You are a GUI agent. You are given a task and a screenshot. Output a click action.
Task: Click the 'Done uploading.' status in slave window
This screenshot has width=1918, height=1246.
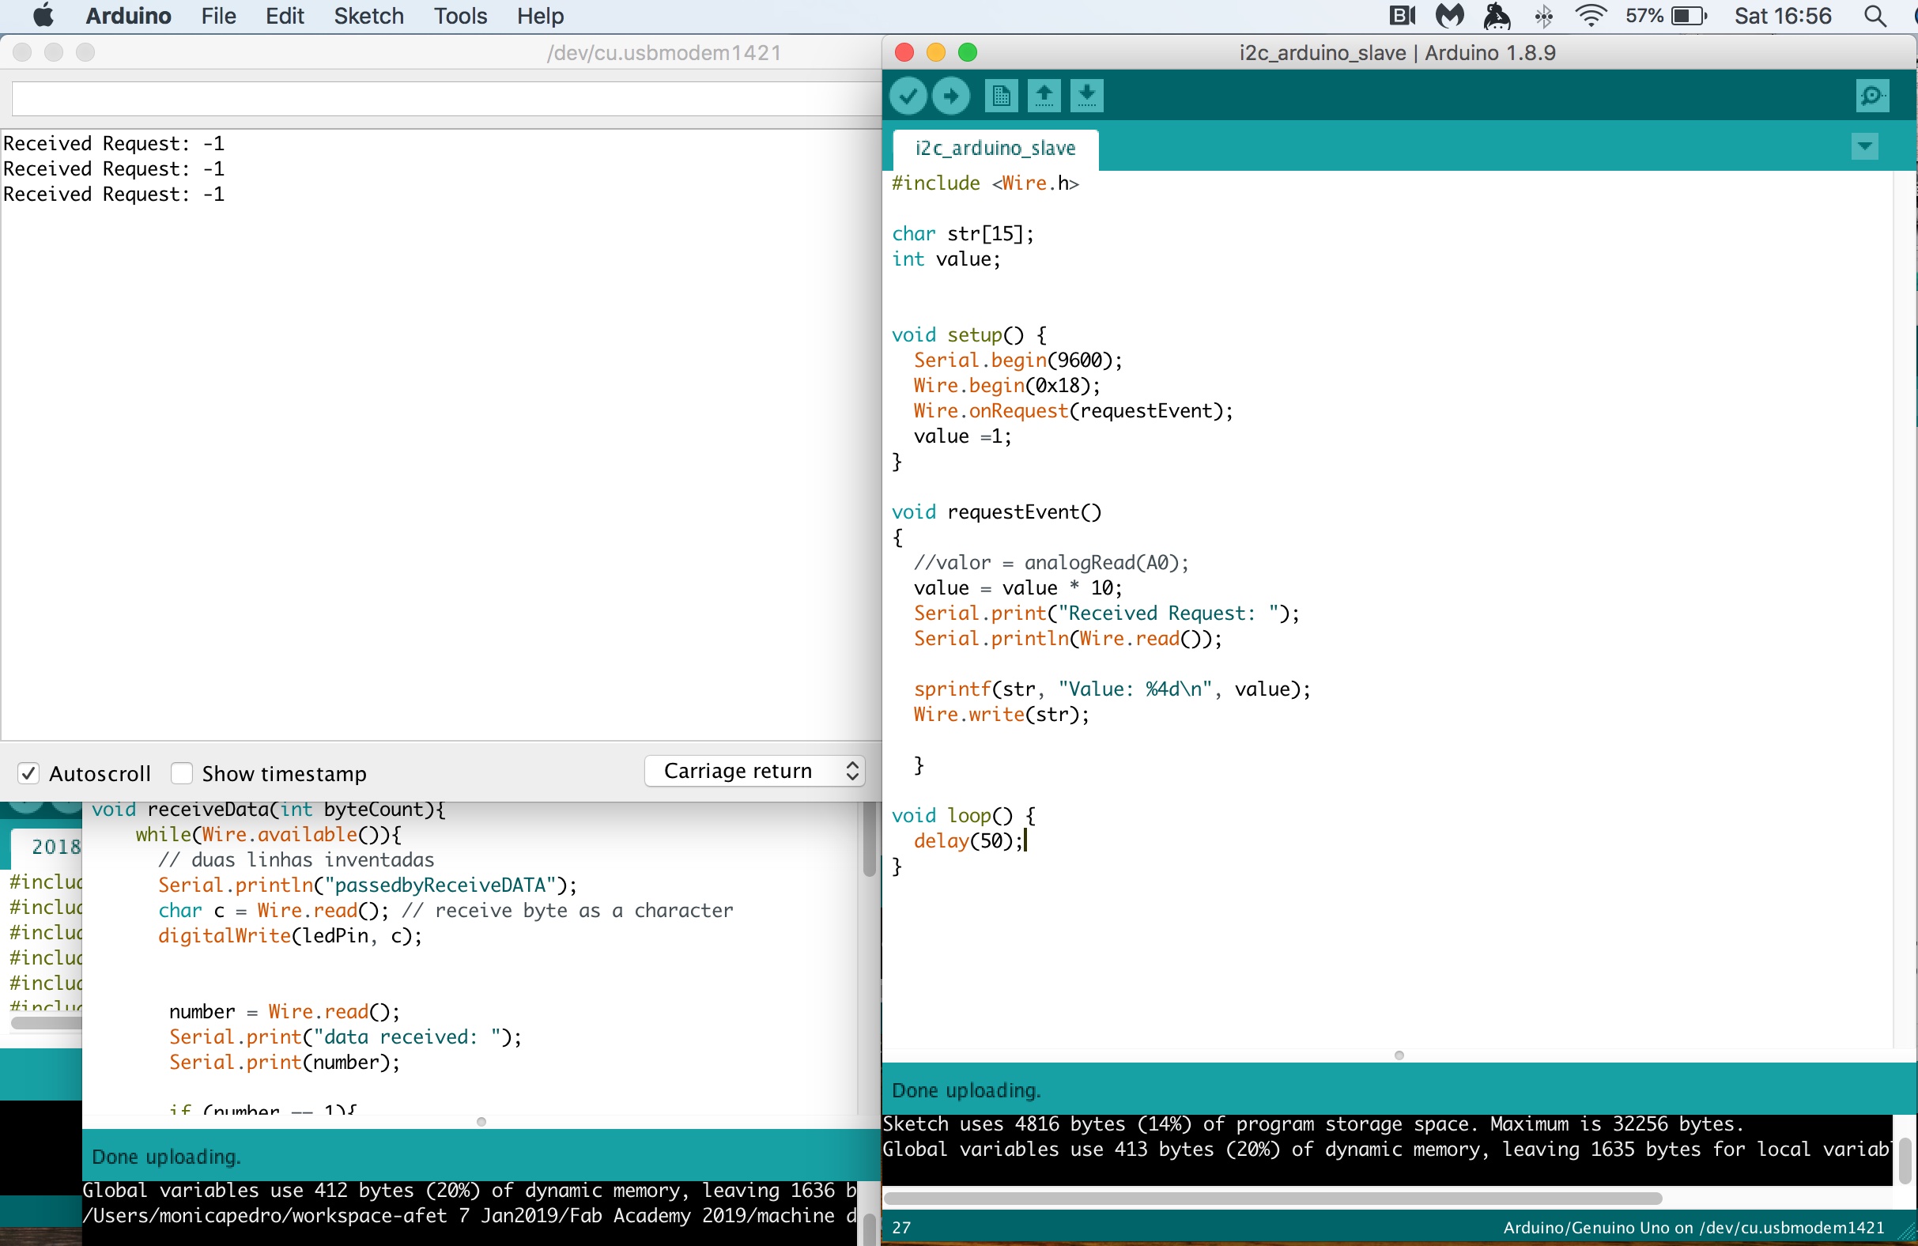pos(966,1090)
